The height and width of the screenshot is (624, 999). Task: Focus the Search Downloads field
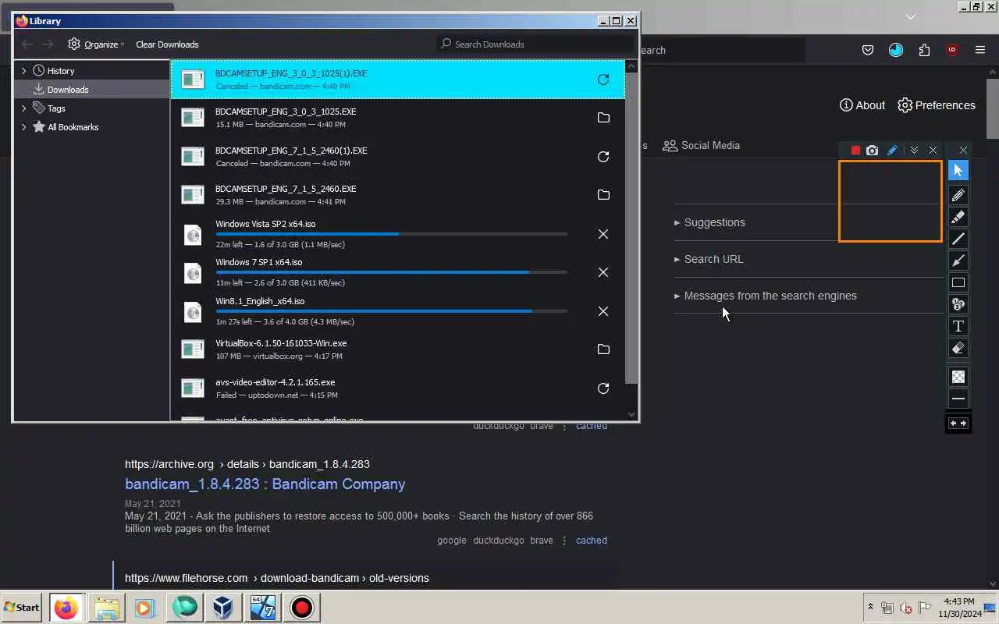pos(536,44)
